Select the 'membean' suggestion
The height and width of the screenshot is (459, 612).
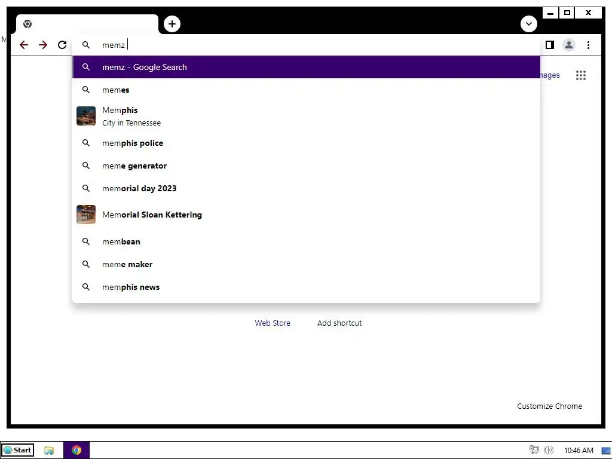click(x=306, y=241)
